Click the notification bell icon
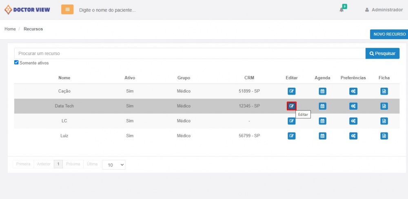 tap(342, 10)
